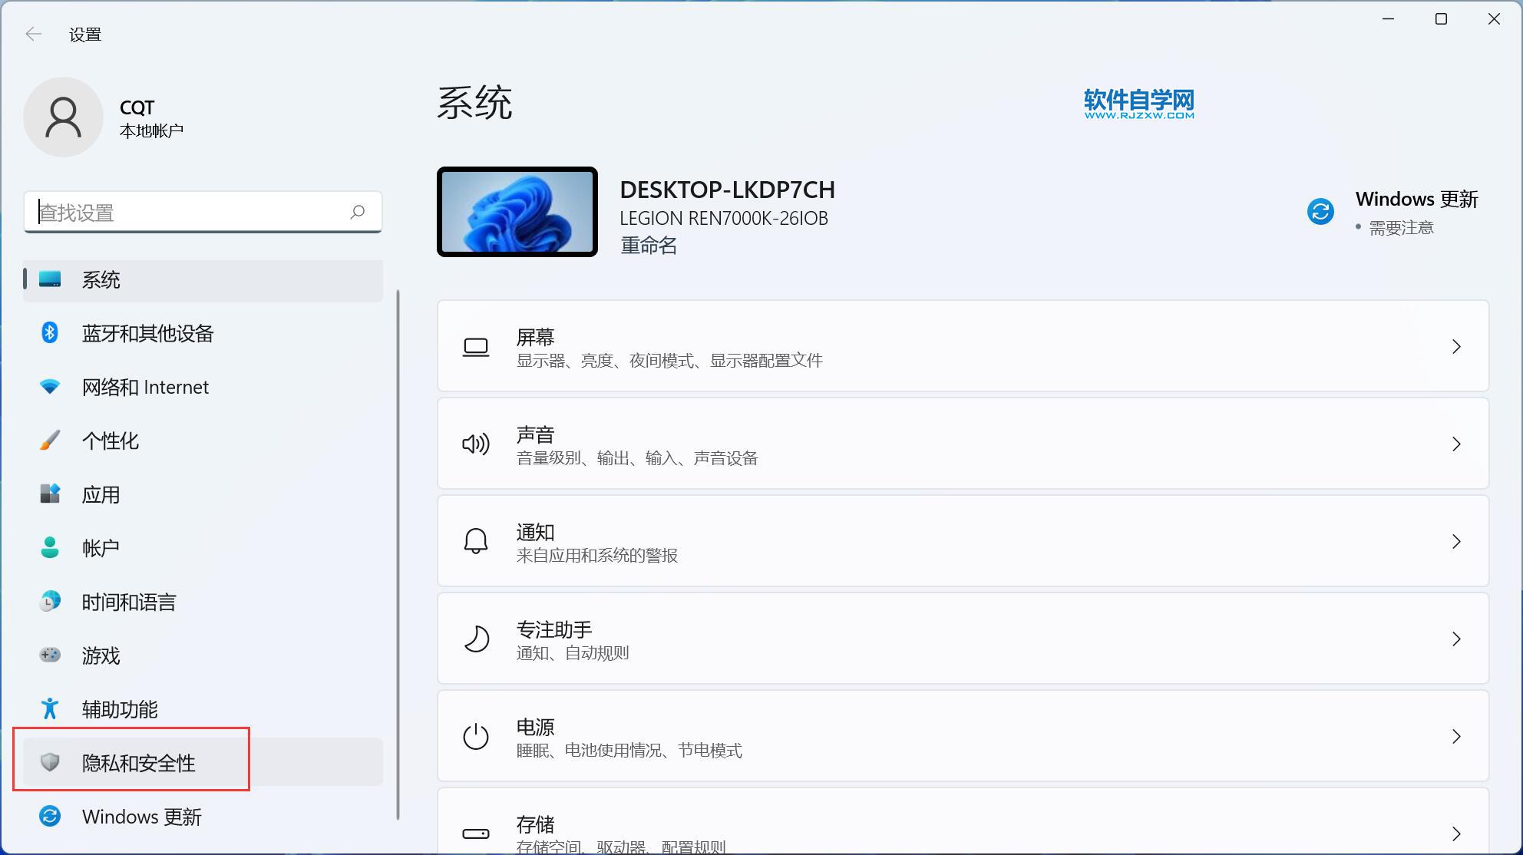The width and height of the screenshot is (1523, 855).
Task: Click the Bluetooth icon in sidebar
Action: click(50, 333)
